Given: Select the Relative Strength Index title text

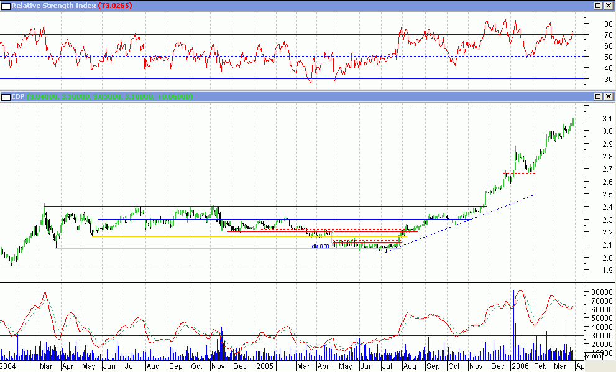Looking at the screenshot, I should coord(53,6).
